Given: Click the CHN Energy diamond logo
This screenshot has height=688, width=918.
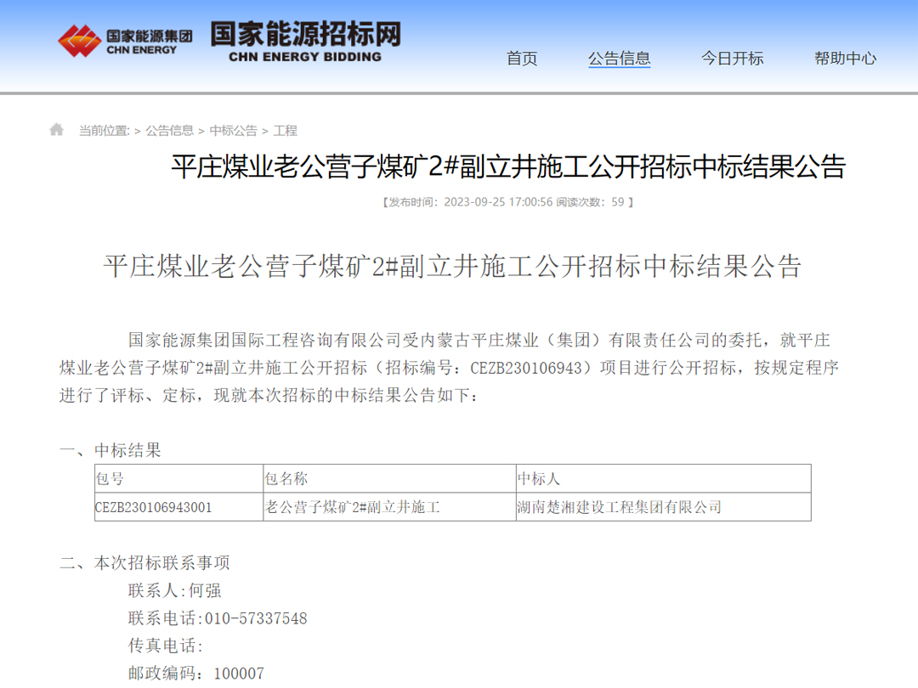Looking at the screenshot, I should click(x=80, y=41).
